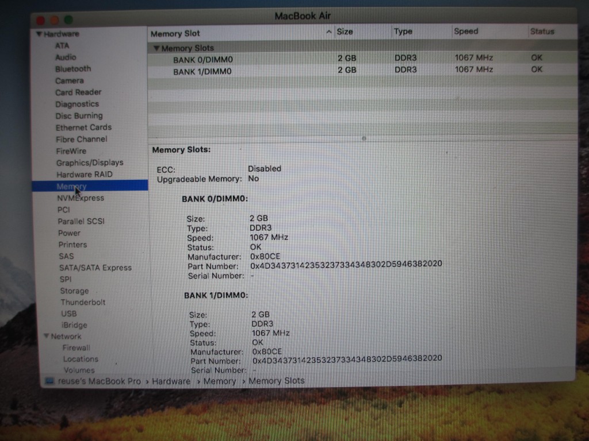Screen dimensions: 589x441
Task: Select SAS in the sidebar
Action: tap(66, 256)
